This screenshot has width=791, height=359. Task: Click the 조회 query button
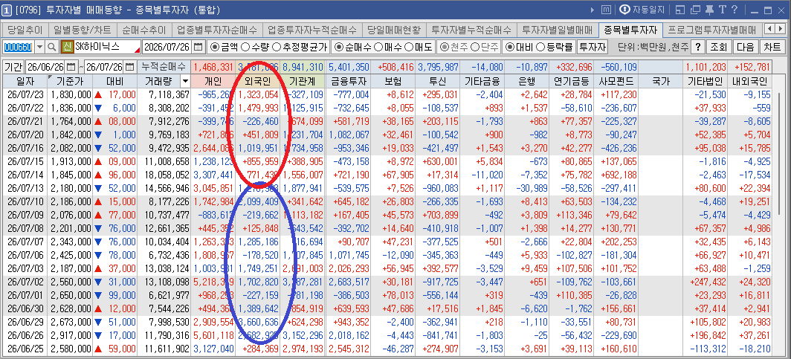click(718, 47)
